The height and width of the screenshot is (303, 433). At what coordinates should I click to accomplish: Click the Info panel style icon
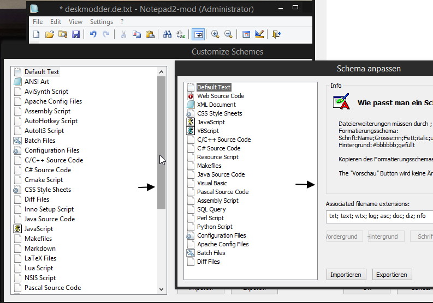[341, 101]
